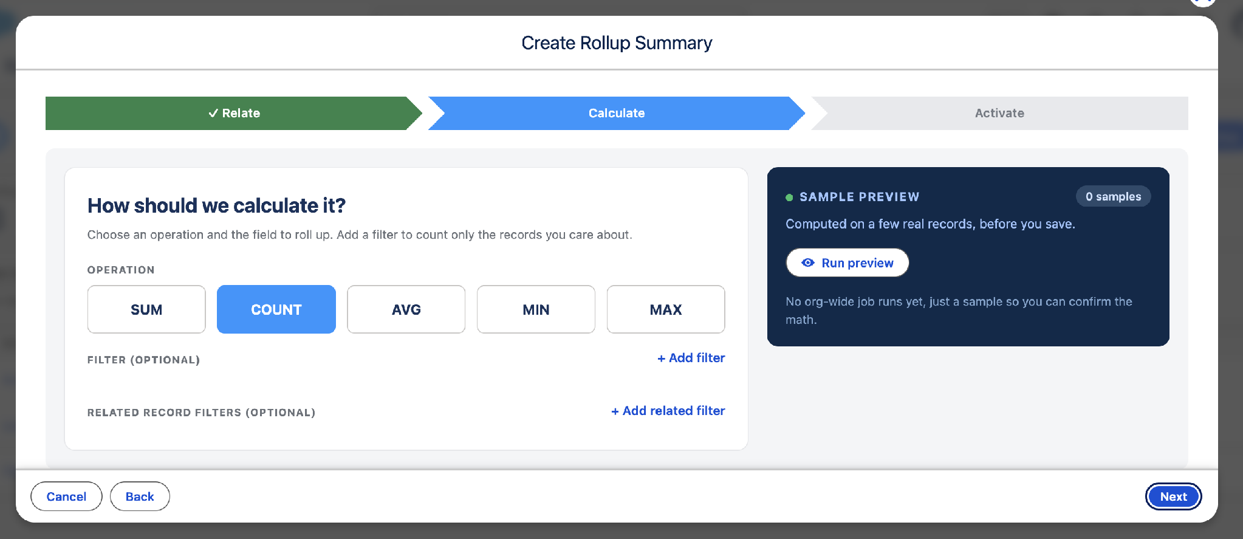The width and height of the screenshot is (1243, 539).
Task: Click the 'How should we calculate it?' heading
Action: point(216,205)
